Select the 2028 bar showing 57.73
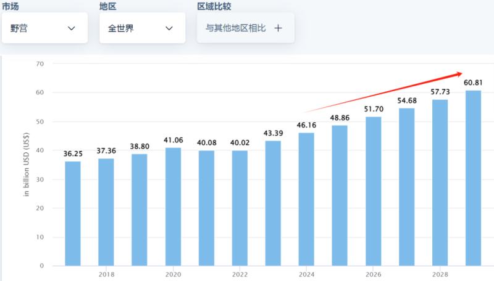 tap(440, 182)
